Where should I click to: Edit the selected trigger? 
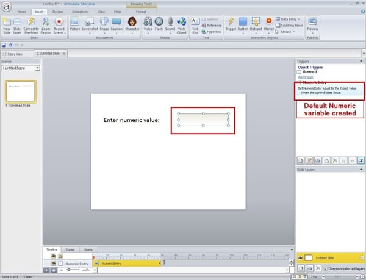(309, 160)
